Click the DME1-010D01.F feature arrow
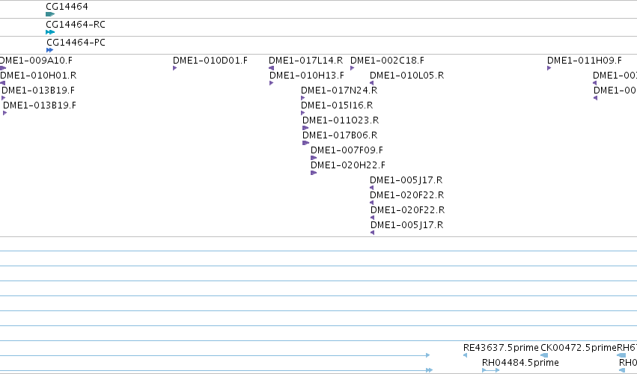This screenshot has width=637, height=374. pos(174,68)
